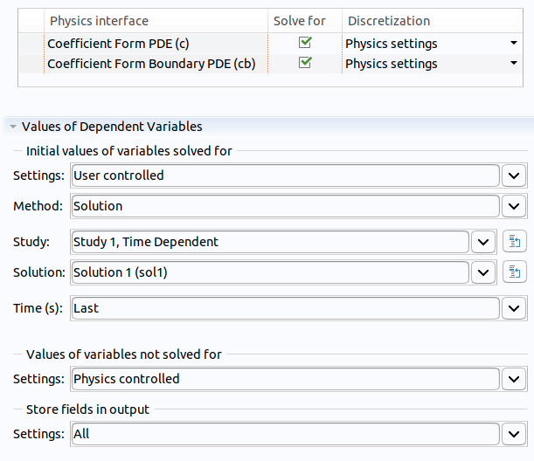Open the Time (s) dropdown arrow
Image resolution: width=534 pixels, height=461 pixels.
(514, 308)
